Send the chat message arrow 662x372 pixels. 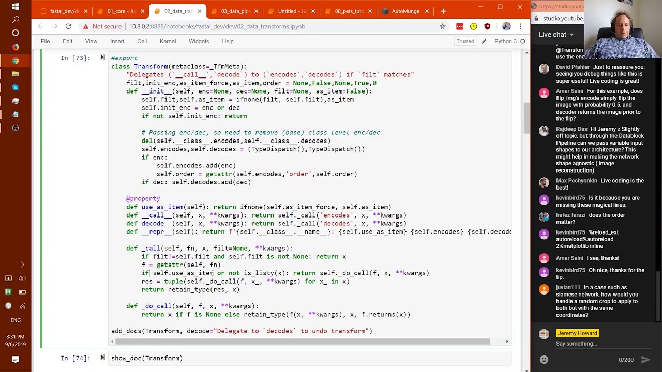tap(645, 360)
